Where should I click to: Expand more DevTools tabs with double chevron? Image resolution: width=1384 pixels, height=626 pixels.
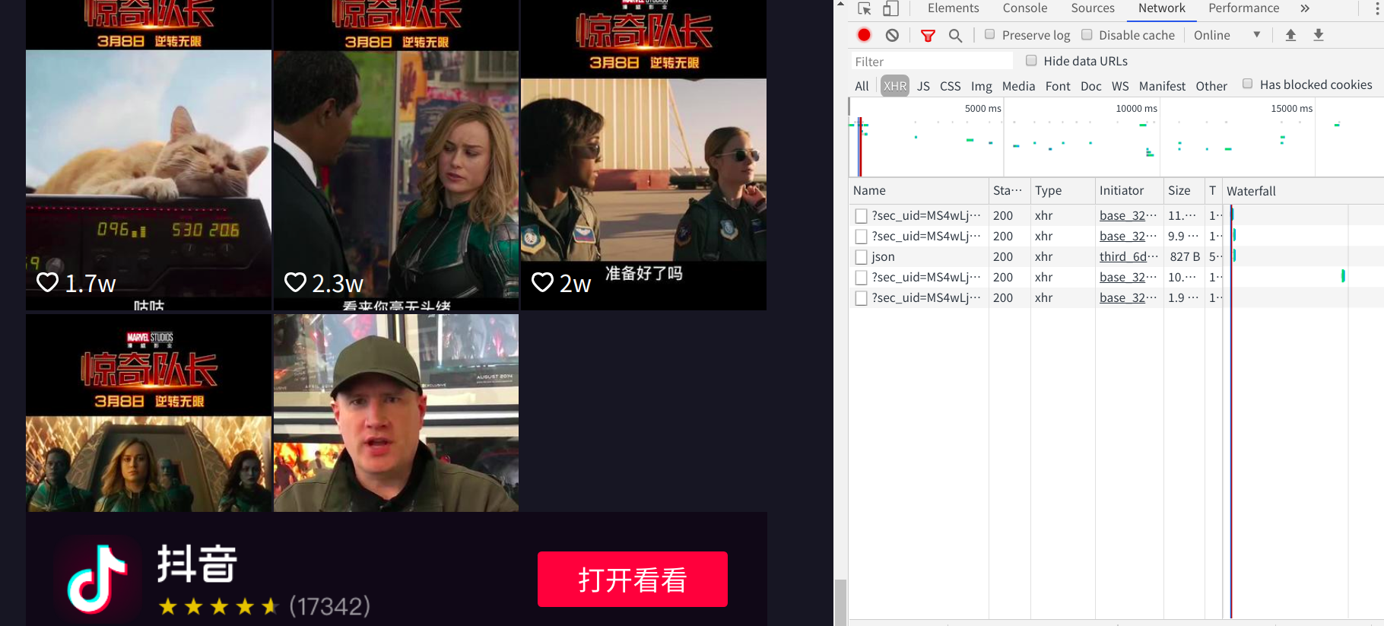click(x=1305, y=8)
